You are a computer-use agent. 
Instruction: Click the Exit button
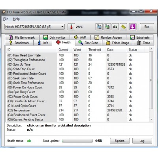[x=147, y=27]
